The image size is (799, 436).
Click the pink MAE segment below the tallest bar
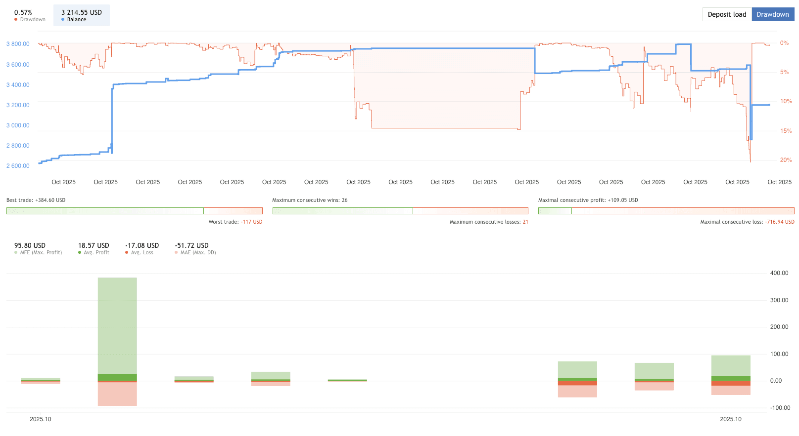[117, 394]
